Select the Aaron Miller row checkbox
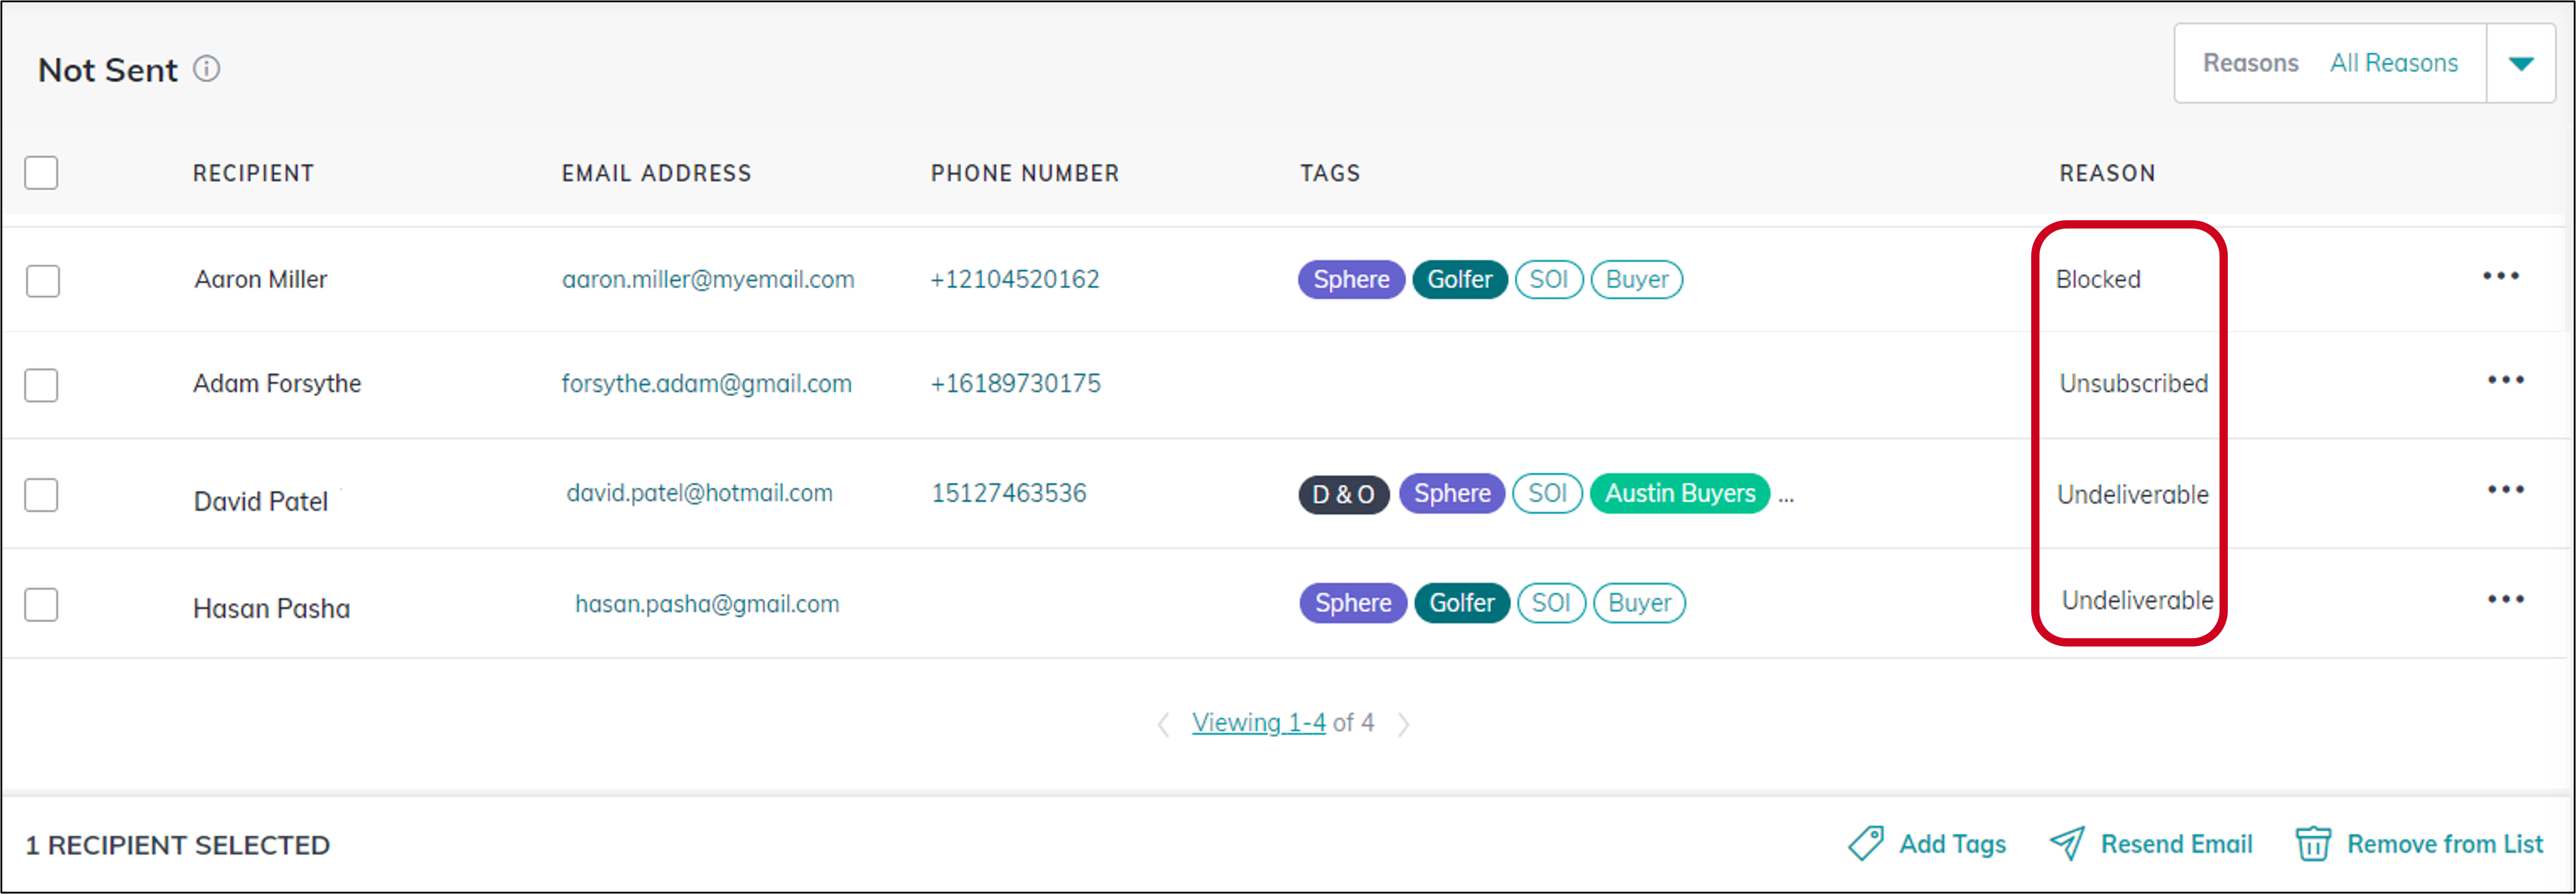 tap(42, 281)
